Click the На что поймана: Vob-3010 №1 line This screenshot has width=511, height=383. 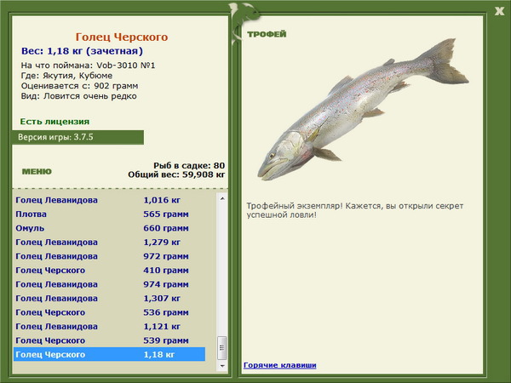(88, 66)
